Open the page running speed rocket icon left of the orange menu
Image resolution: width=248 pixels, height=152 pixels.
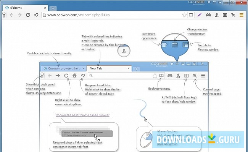click(x=233, y=15)
